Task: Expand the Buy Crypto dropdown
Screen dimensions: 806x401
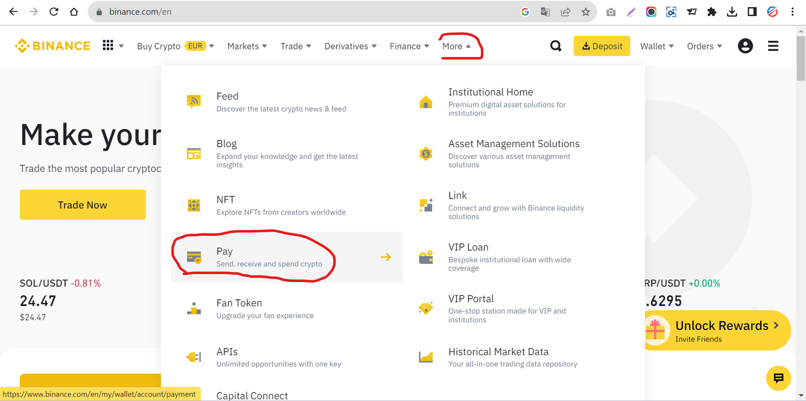Action: 212,46
